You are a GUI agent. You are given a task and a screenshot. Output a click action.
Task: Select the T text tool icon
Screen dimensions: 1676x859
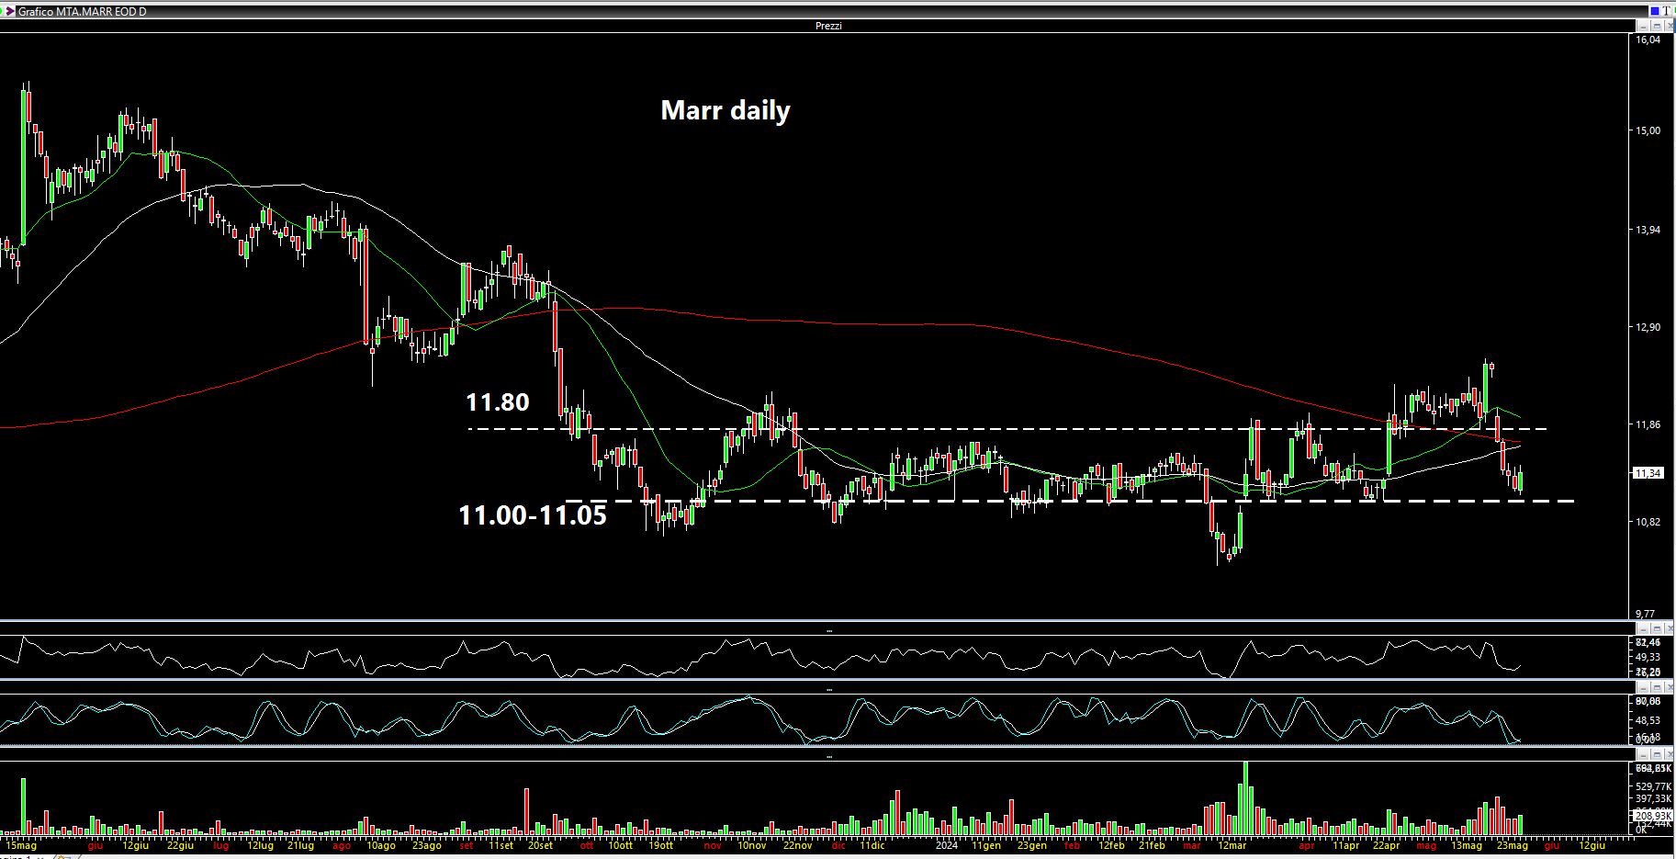click(x=1666, y=11)
